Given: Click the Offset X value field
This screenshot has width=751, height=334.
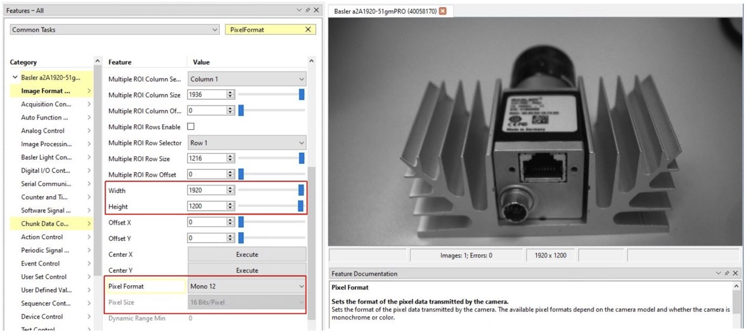Looking at the screenshot, I should (207, 221).
